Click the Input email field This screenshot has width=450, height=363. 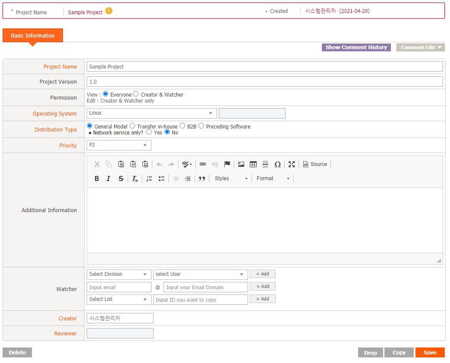(119, 287)
